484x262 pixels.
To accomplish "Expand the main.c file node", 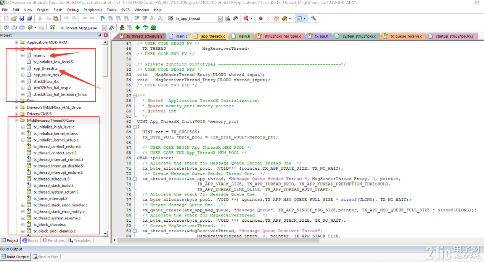I will [23, 55].
